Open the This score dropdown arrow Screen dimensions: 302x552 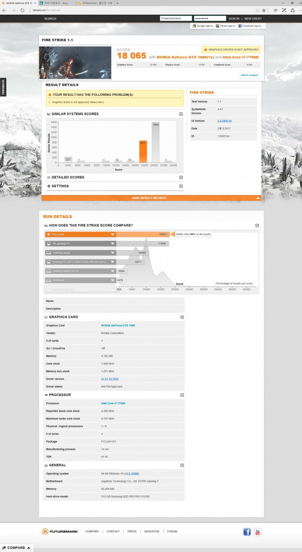[x=112, y=235]
